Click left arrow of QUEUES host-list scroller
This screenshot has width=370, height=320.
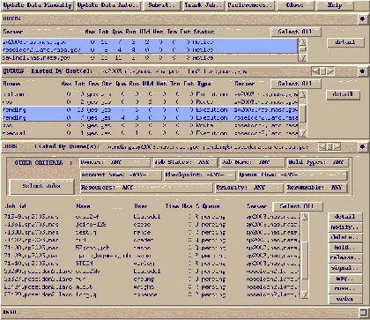(315, 71)
